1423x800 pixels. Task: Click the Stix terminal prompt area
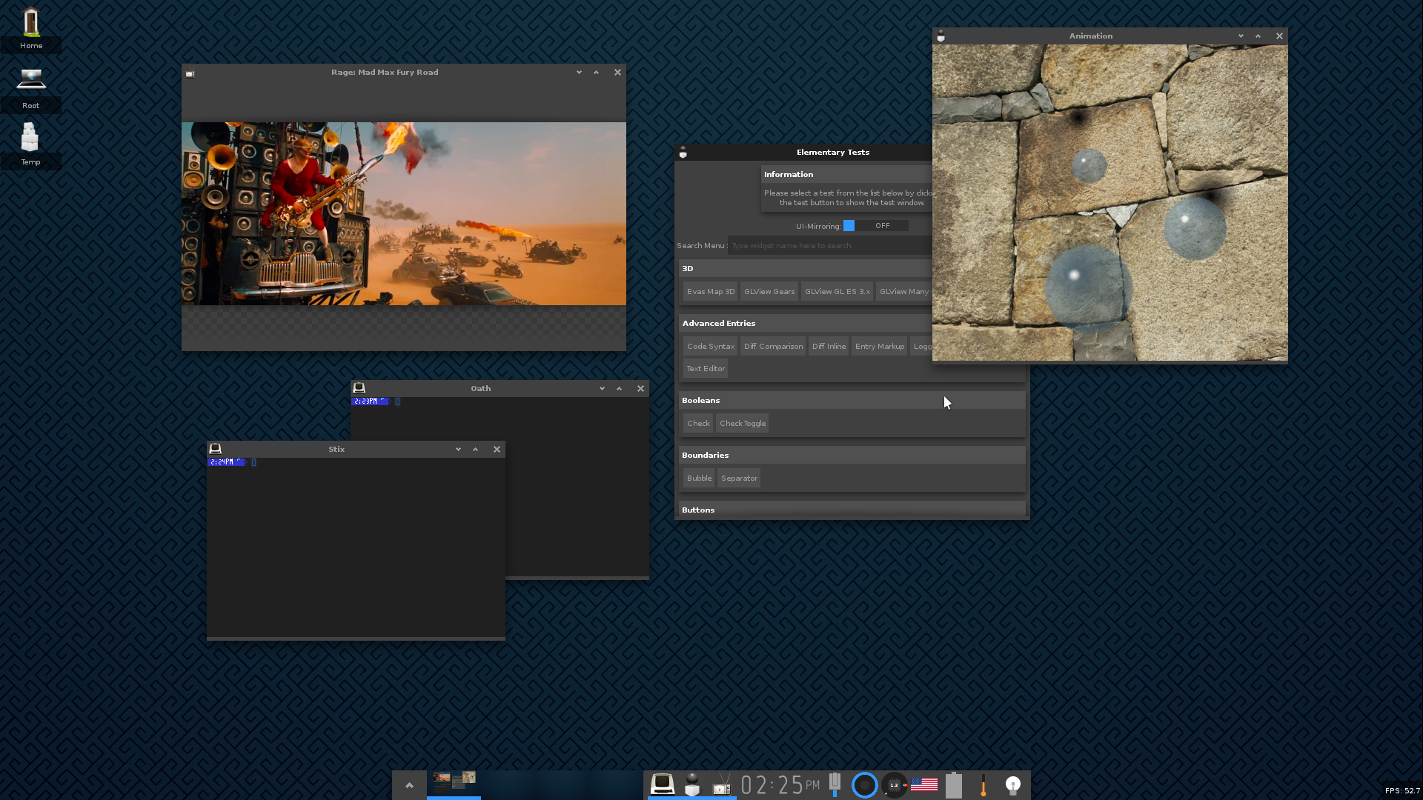(356, 547)
